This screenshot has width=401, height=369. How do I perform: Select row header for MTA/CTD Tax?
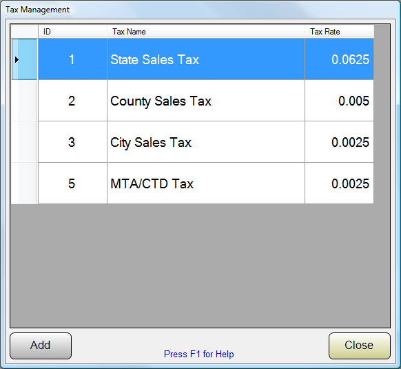click(24, 183)
